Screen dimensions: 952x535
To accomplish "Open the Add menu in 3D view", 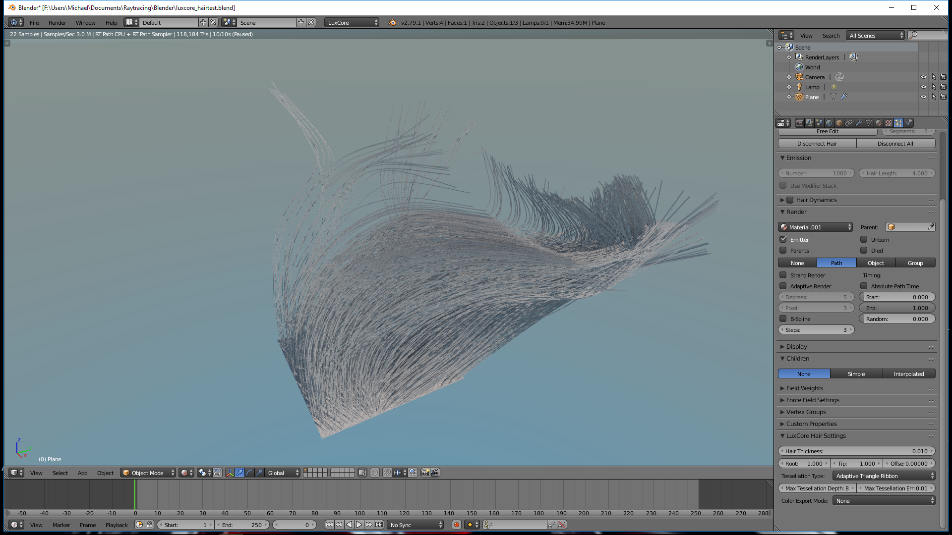I will coord(82,473).
